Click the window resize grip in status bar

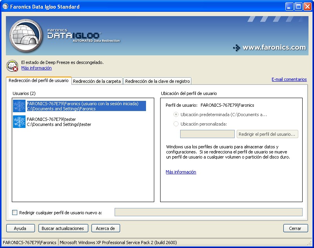309,243
